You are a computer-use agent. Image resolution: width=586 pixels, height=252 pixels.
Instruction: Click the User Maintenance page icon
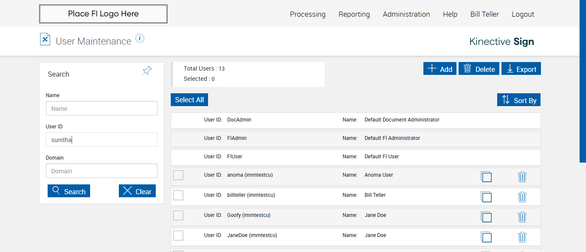click(45, 39)
